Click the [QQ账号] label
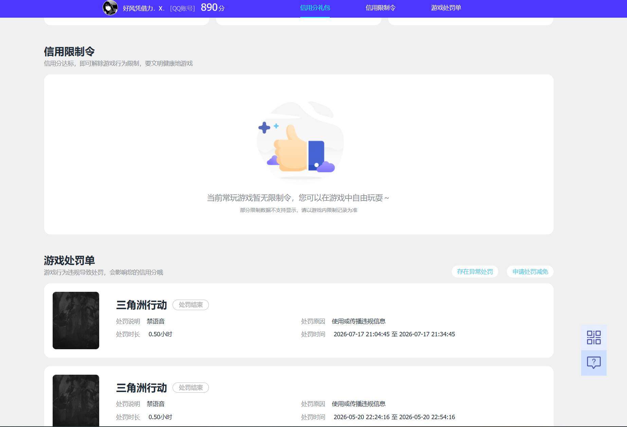627x427 pixels. pos(182,8)
